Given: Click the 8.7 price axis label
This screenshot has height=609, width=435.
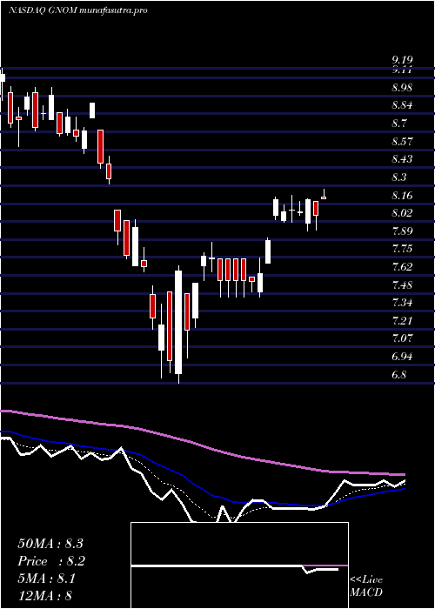Looking at the screenshot, I should tap(399, 124).
